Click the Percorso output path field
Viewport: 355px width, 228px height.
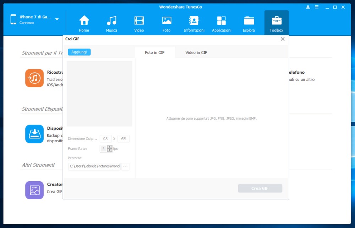[x=94, y=166]
